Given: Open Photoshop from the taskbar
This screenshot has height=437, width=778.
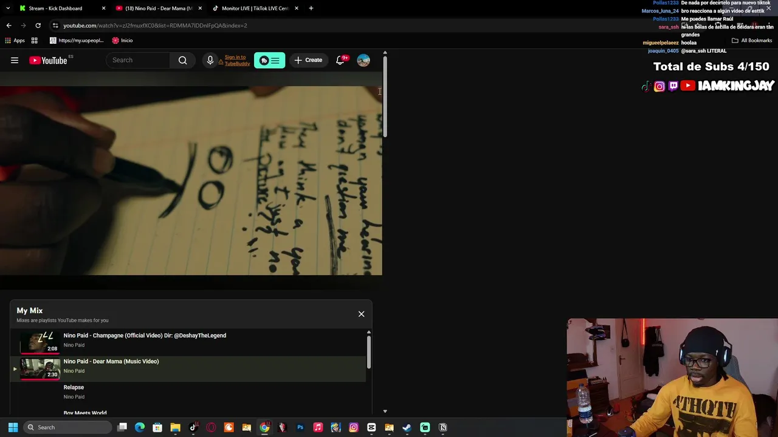Looking at the screenshot, I should pos(300,427).
